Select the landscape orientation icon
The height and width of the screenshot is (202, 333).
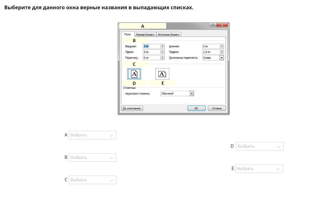(162, 74)
